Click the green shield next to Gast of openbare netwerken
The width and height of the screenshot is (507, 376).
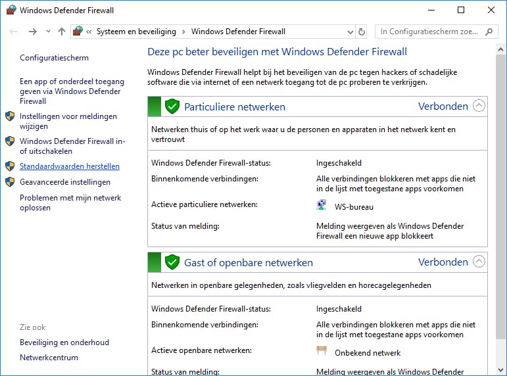point(172,262)
